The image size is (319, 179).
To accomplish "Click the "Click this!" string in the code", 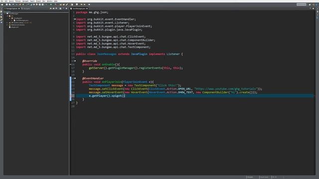I will click(x=167, y=85).
